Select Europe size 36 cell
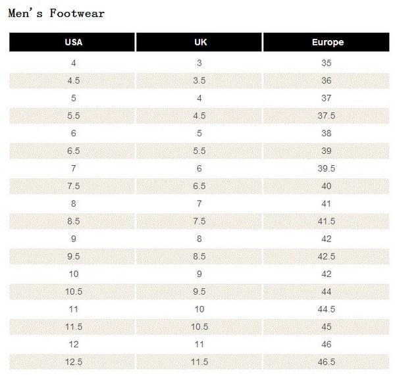Screen dimensions: 395x375 (327, 81)
